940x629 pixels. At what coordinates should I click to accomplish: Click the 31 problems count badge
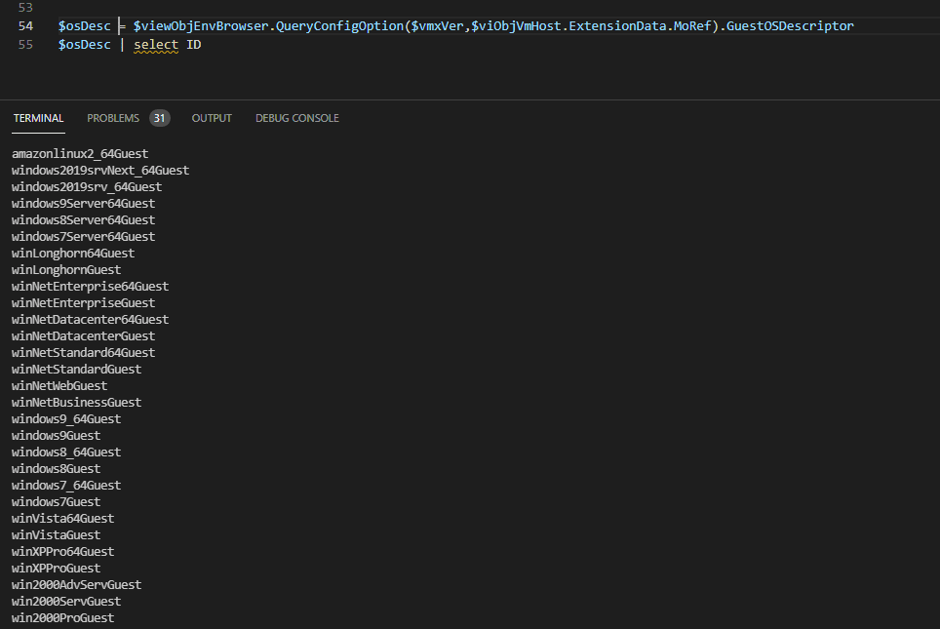(x=159, y=118)
